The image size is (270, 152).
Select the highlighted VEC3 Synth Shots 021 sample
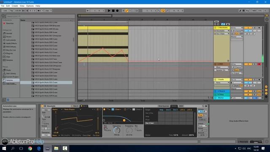coord(46,83)
